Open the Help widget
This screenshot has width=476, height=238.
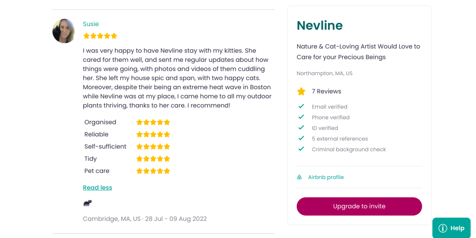click(452, 228)
